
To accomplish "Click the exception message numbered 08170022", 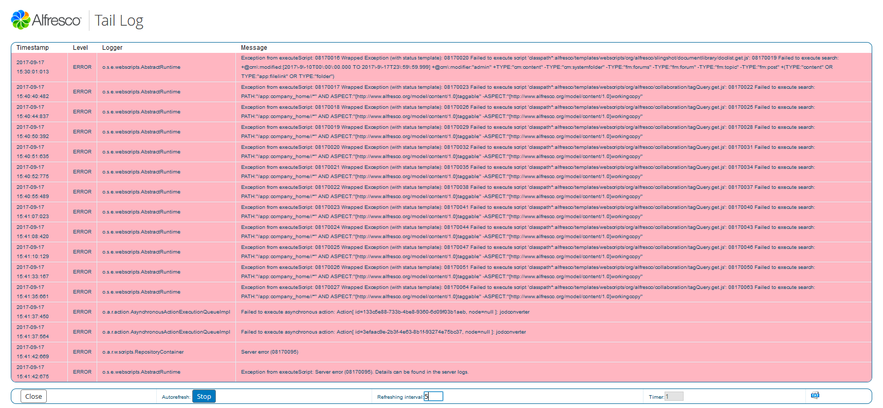I will (528, 192).
